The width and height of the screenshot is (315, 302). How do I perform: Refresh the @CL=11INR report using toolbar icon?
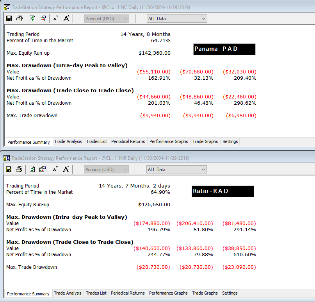32,169
